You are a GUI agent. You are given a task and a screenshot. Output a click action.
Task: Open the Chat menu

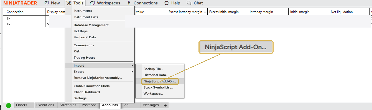tap(195, 3)
